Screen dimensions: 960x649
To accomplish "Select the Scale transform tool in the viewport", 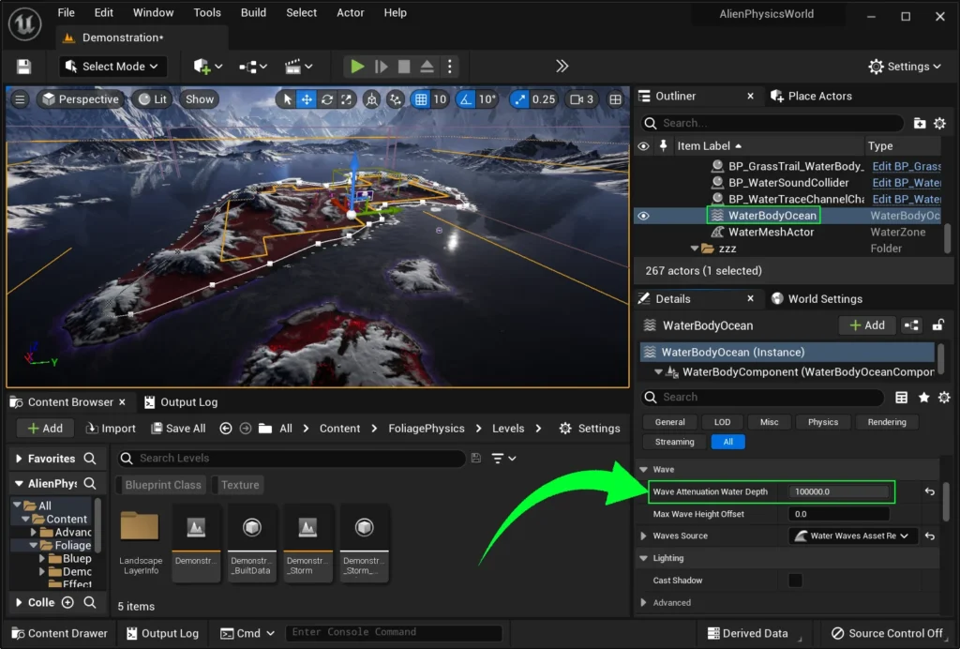I will point(346,99).
